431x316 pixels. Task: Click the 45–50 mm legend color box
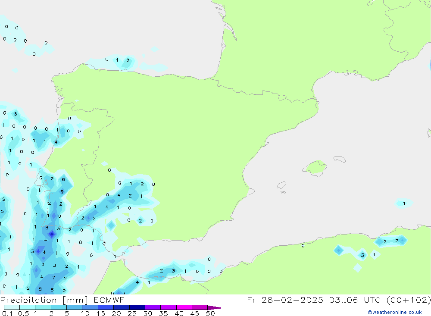point(200,307)
